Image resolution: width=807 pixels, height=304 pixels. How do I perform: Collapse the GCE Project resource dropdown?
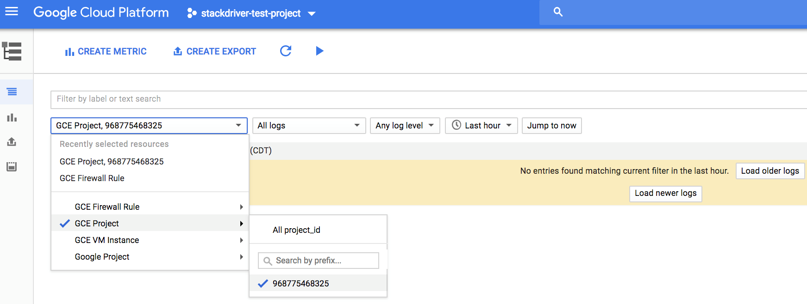[x=149, y=126]
